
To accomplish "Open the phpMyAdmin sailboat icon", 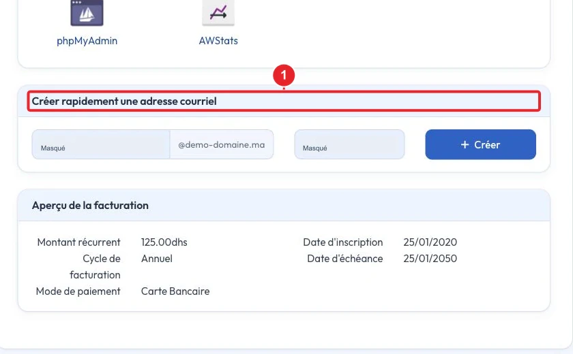I will point(87,13).
